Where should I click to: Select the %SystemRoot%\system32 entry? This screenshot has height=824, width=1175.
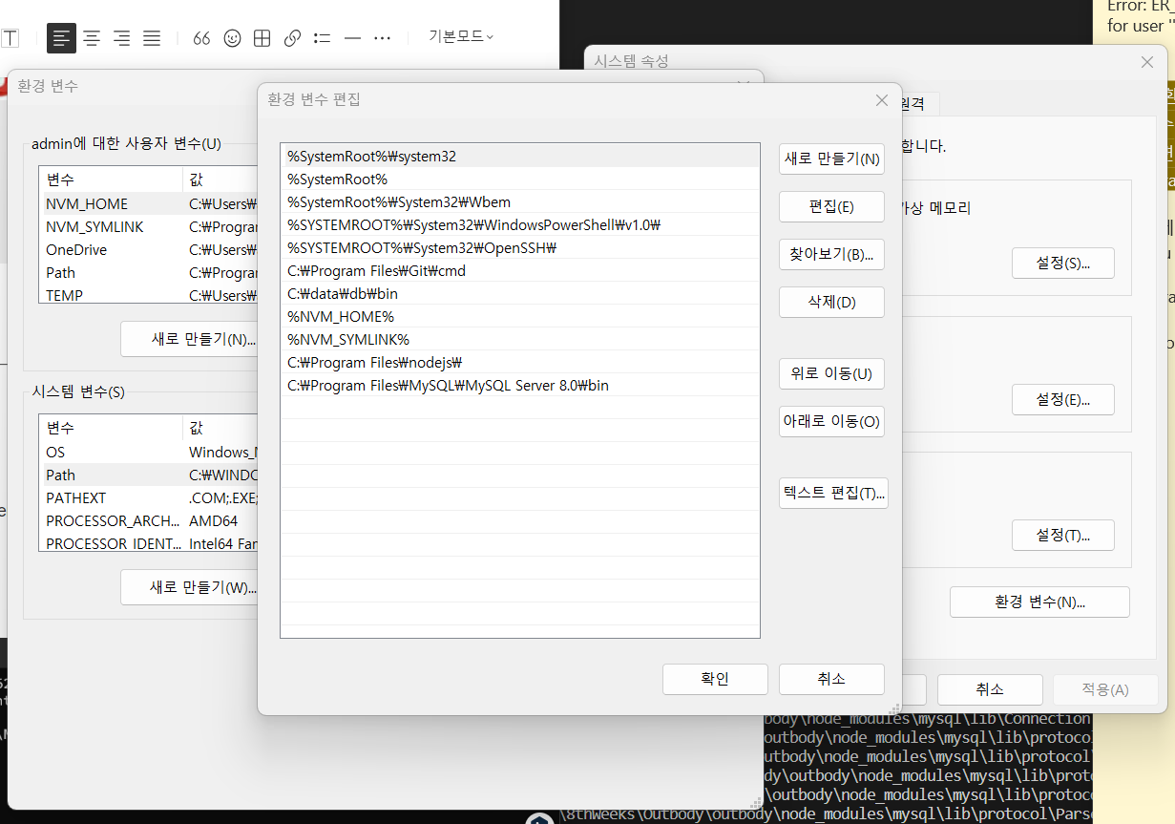pos(520,156)
